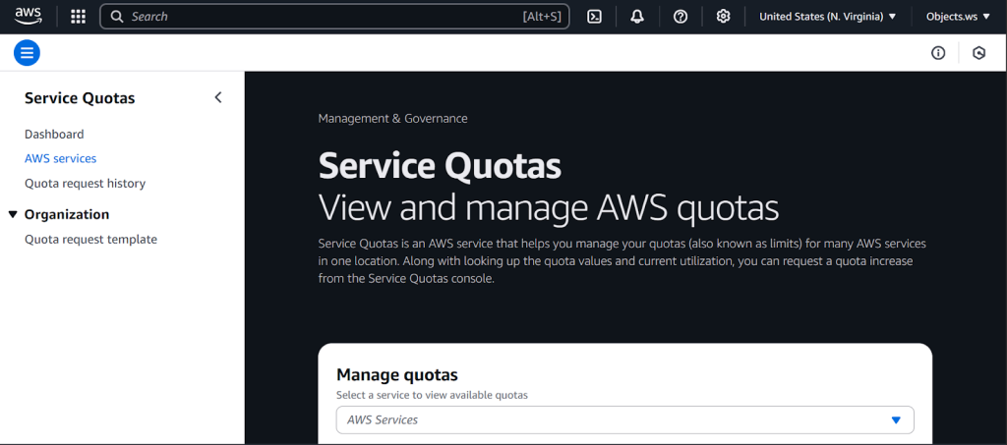Viewport: 1007px width, 445px height.
Task: Open the help question mark icon
Action: [x=681, y=17]
